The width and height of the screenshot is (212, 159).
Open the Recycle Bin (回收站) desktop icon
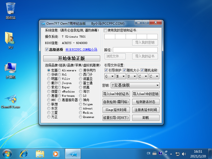pyautogui.click(x=10, y=8)
